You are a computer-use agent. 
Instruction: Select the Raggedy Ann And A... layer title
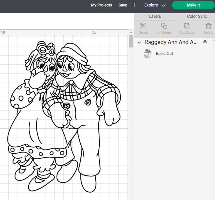[171, 42]
